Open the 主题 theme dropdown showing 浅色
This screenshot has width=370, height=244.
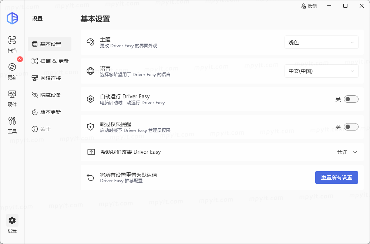(x=322, y=43)
